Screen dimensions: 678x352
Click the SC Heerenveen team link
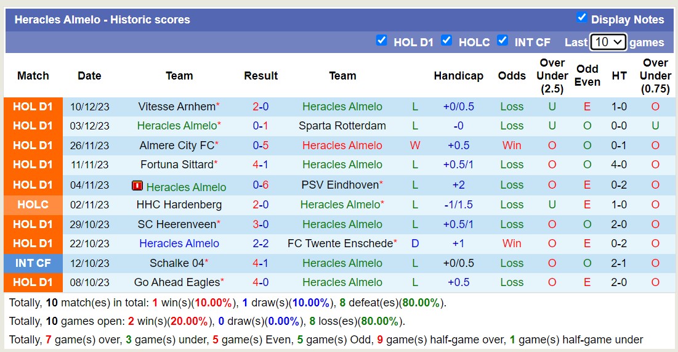(x=176, y=224)
